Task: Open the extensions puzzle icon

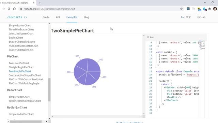Action: coord(210,9)
